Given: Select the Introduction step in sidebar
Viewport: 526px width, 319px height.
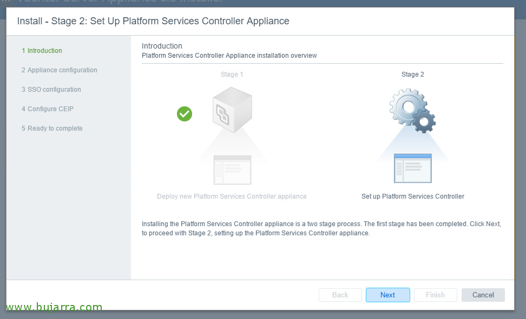Looking at the screenshot, I should point(42,51).
